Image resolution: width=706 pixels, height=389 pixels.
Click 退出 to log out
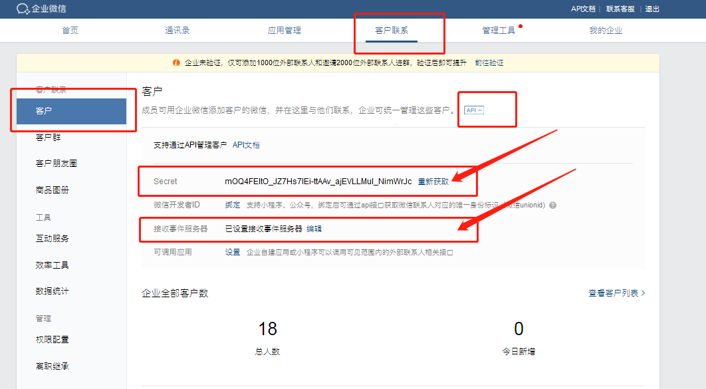pos(652,9)
